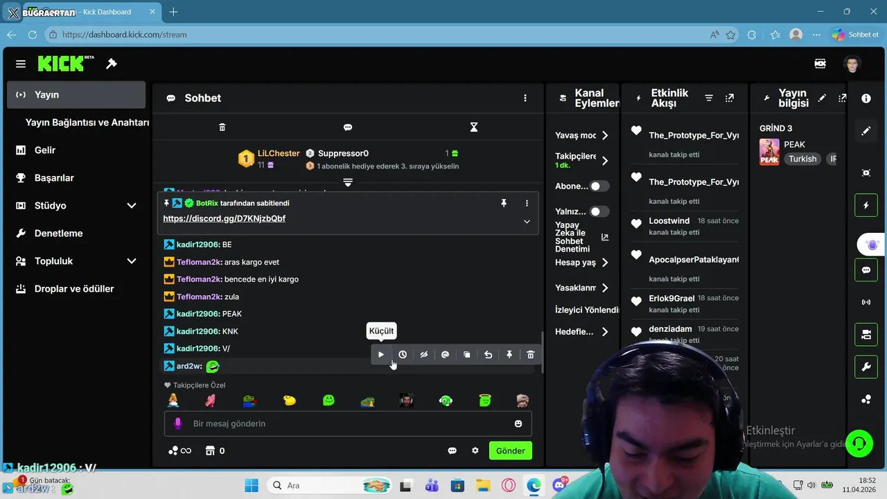887x499 pixels.
Task: Click the lightning bolt right rail icon
Action: (866, 206)
